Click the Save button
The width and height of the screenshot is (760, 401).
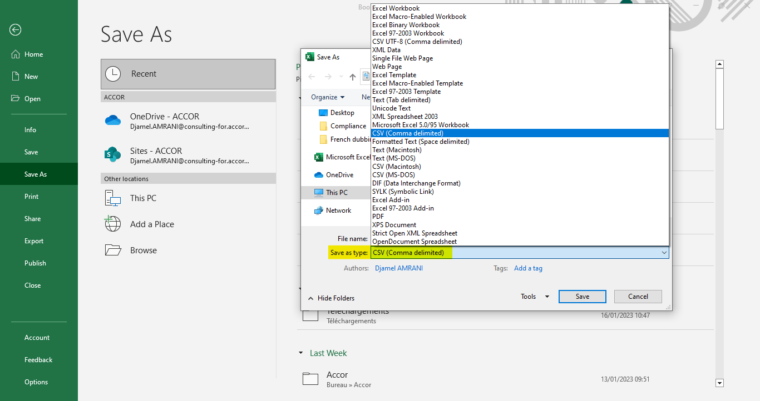tap(583, 297)
